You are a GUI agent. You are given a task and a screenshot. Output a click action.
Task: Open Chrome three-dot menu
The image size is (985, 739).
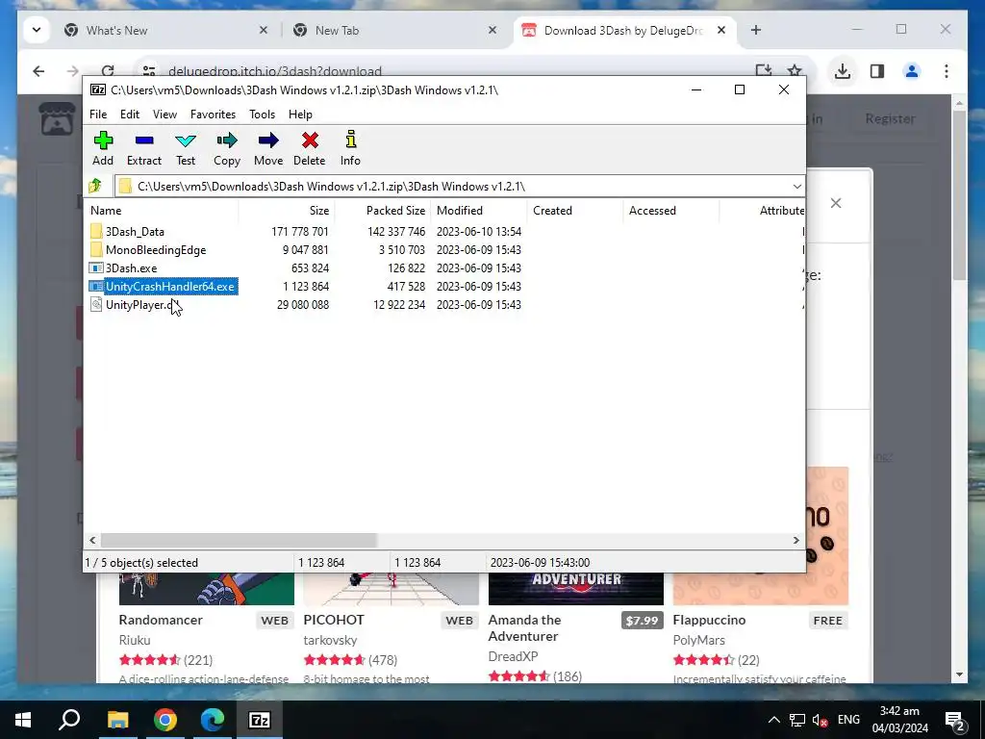tap(947, 71)
